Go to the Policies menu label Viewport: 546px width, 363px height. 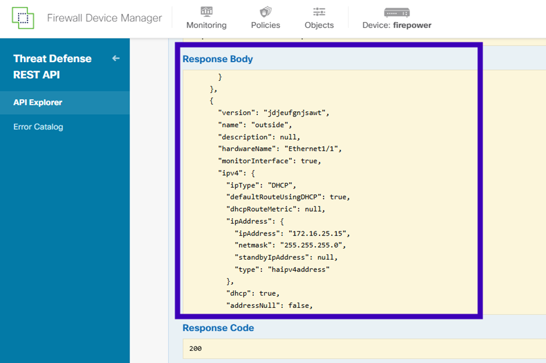coord(265,25)
